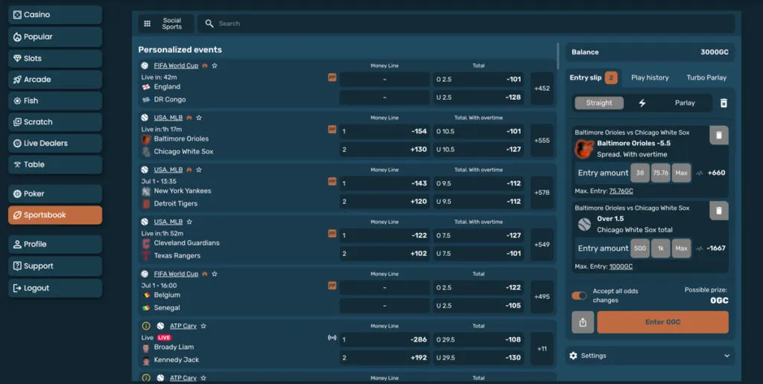Click the search magnifier icon
This screenshot has height=384, width=763.
[x=209, y=23]
